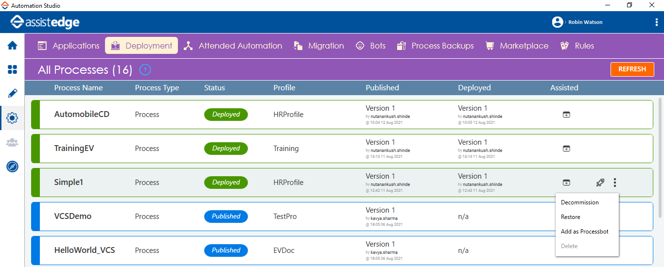The image size is (664, 267).
Task: Click the Assisted icon for AutomobileCD
Action: pos(566,115)
